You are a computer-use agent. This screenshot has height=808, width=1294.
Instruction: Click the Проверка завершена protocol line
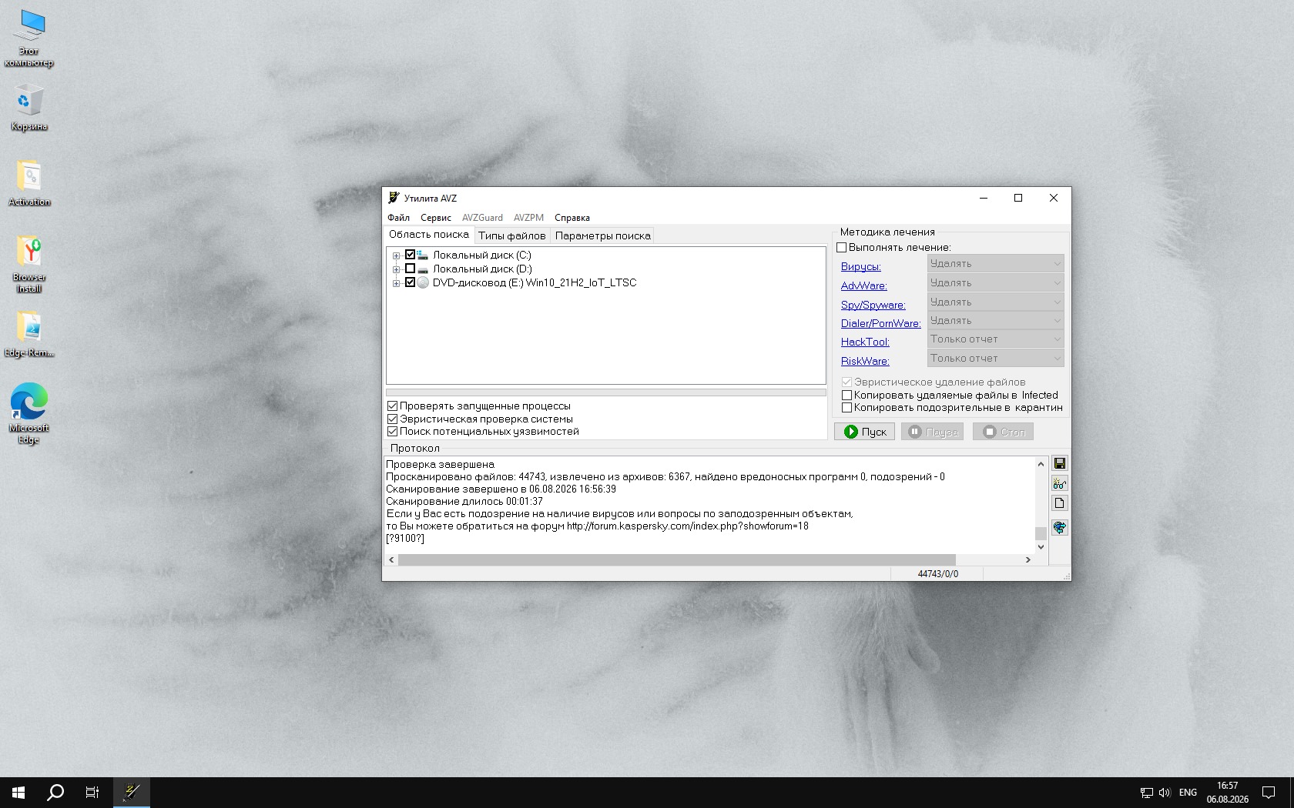pos(440,464)
